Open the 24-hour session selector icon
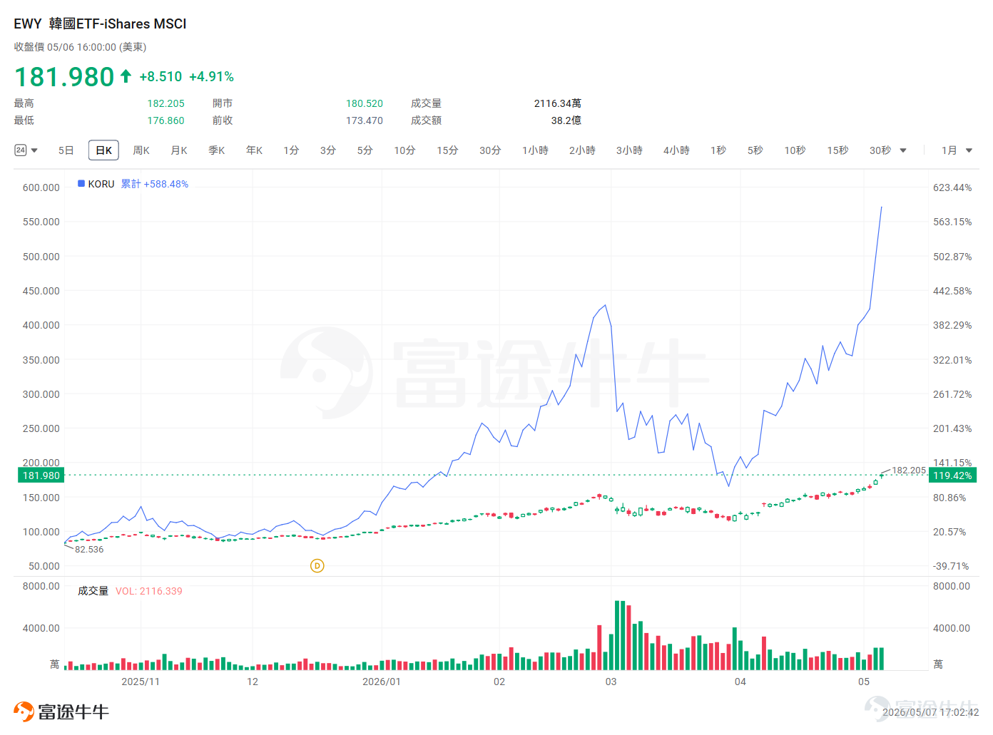Image resolution: width=993 pixels, height=735 pixels. pyautogui.click(x=21, y=150)
